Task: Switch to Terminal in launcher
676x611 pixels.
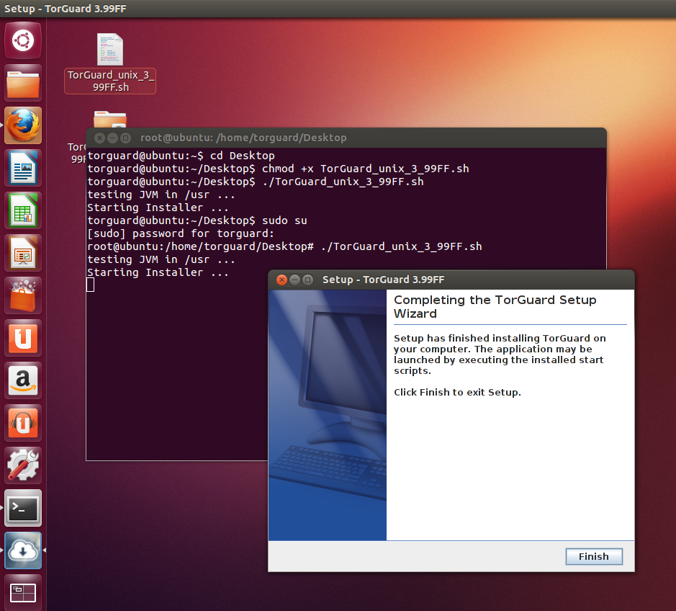Action: [23, 508]
